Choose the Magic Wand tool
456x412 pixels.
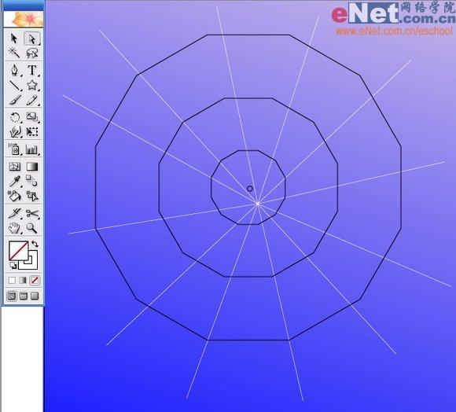[14, 53]
